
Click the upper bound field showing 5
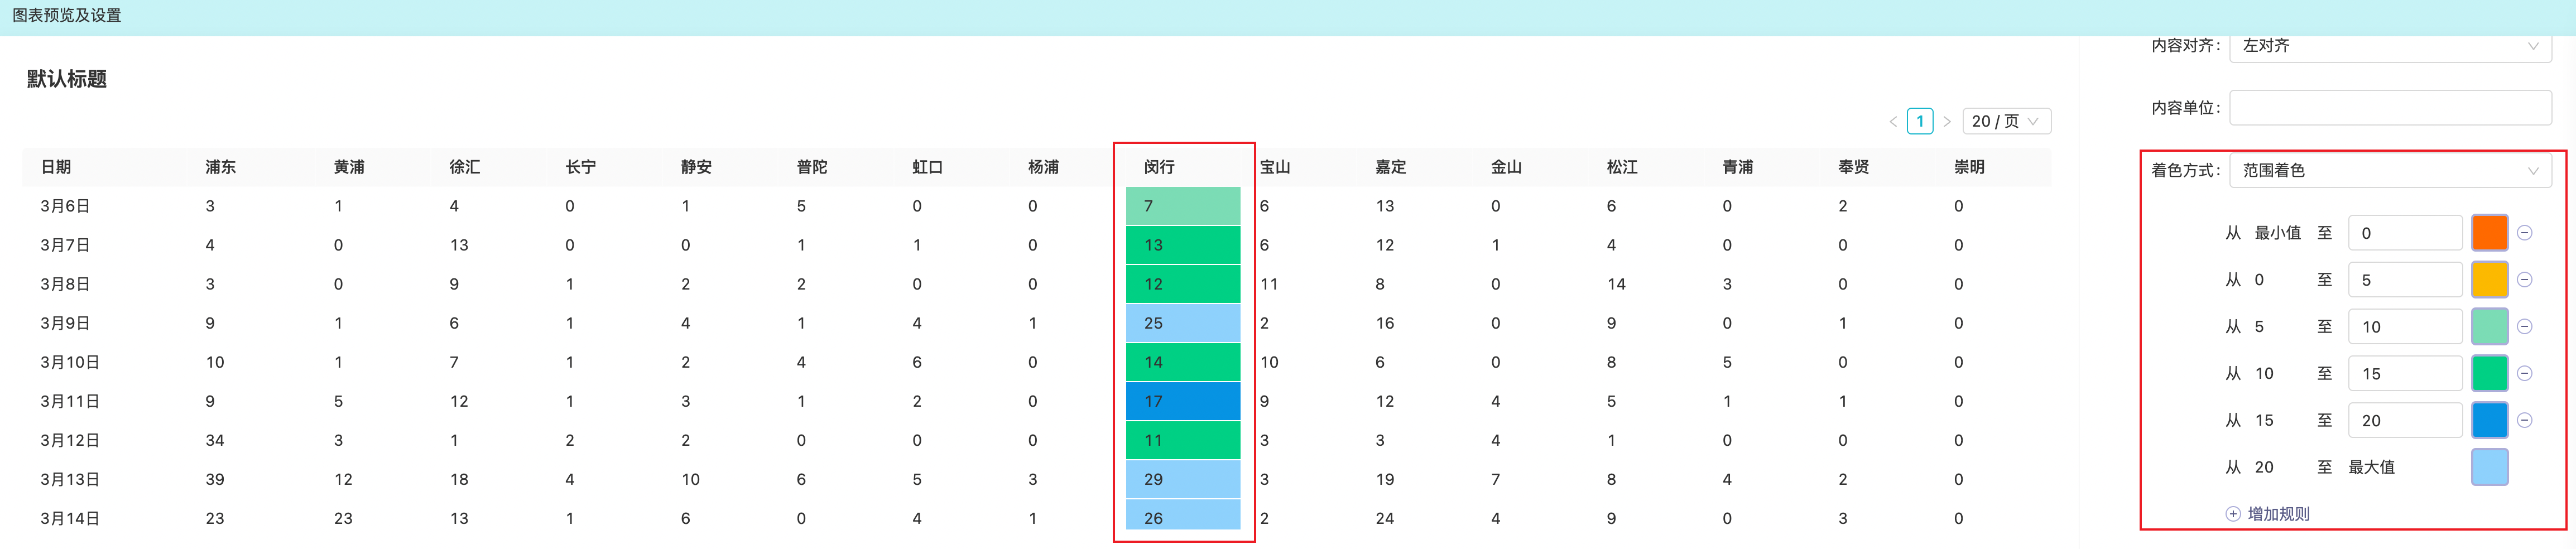click(x=2405, y=280)
